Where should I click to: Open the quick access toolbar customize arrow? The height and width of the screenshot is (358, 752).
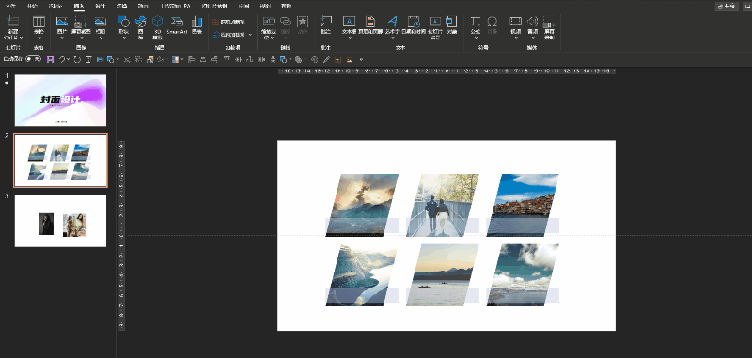coord(361,60)
